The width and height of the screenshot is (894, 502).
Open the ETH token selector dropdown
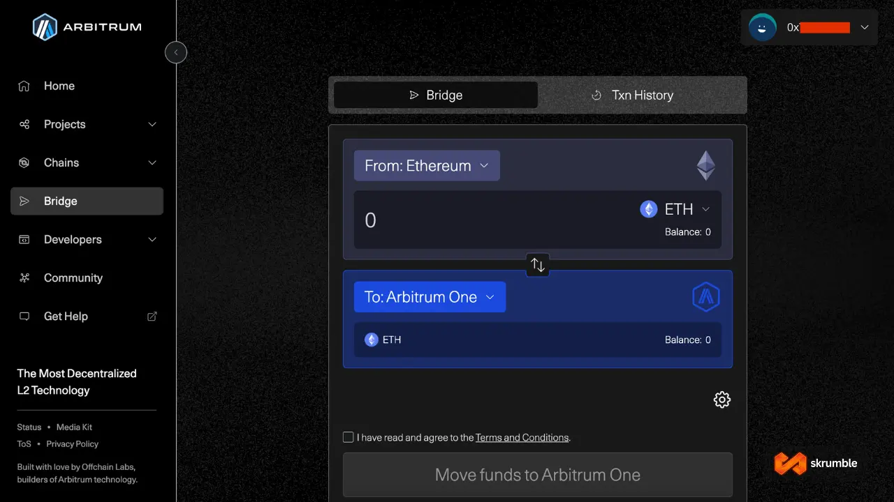(x=675, y=209)
